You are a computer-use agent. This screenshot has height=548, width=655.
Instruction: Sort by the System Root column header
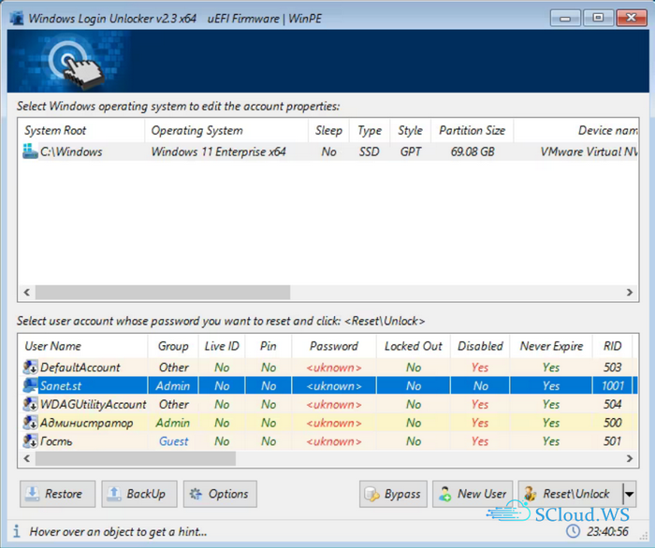81,131
